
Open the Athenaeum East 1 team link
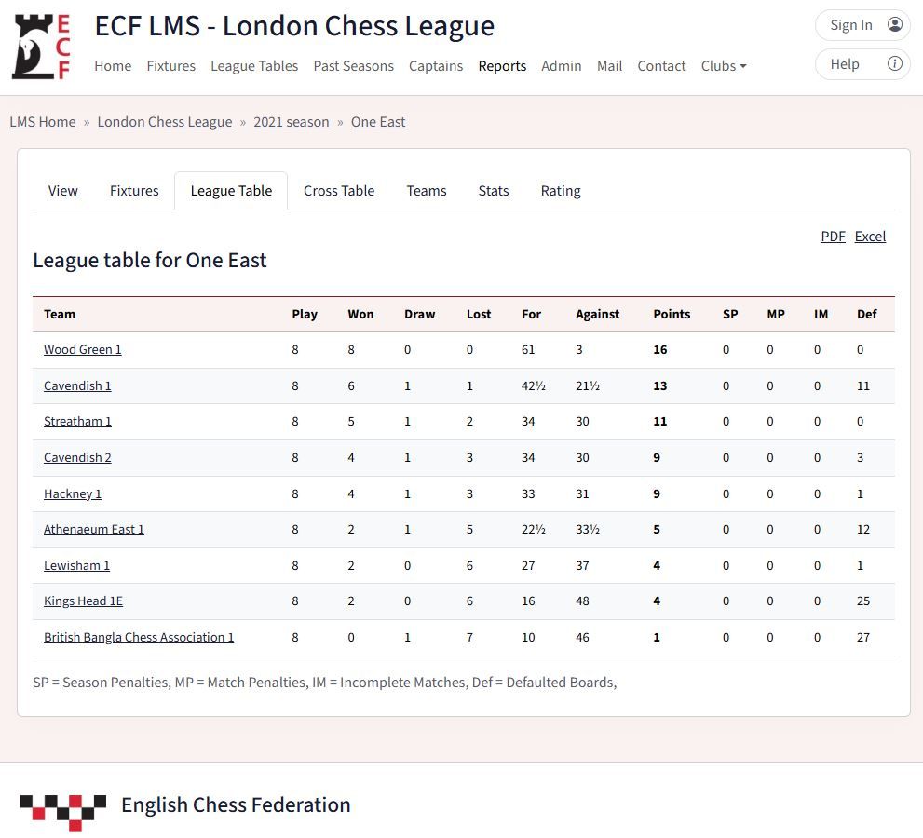point(93,530)
